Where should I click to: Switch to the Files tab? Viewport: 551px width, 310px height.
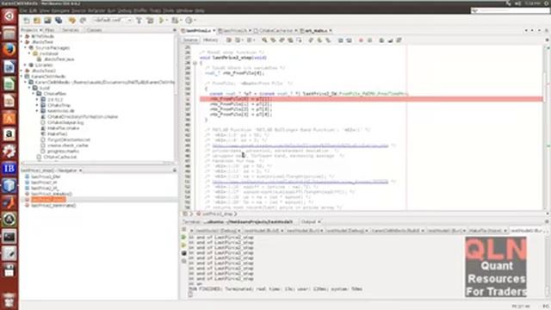(x=50, y=30)
